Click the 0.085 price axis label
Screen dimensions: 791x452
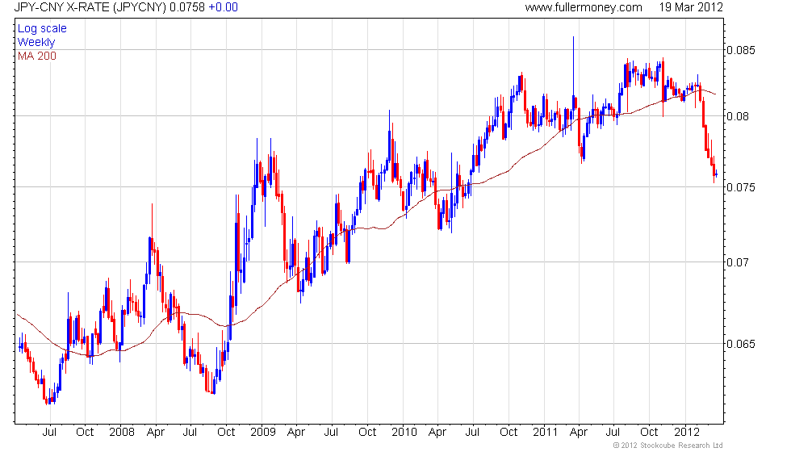(x=741, y=50)
